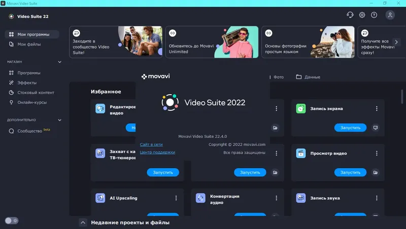Screen dimensions: 406x229
Task: Open the Movavi Unlimited upgrade banner
Action: pyautogui.click(x=212, y=42)
